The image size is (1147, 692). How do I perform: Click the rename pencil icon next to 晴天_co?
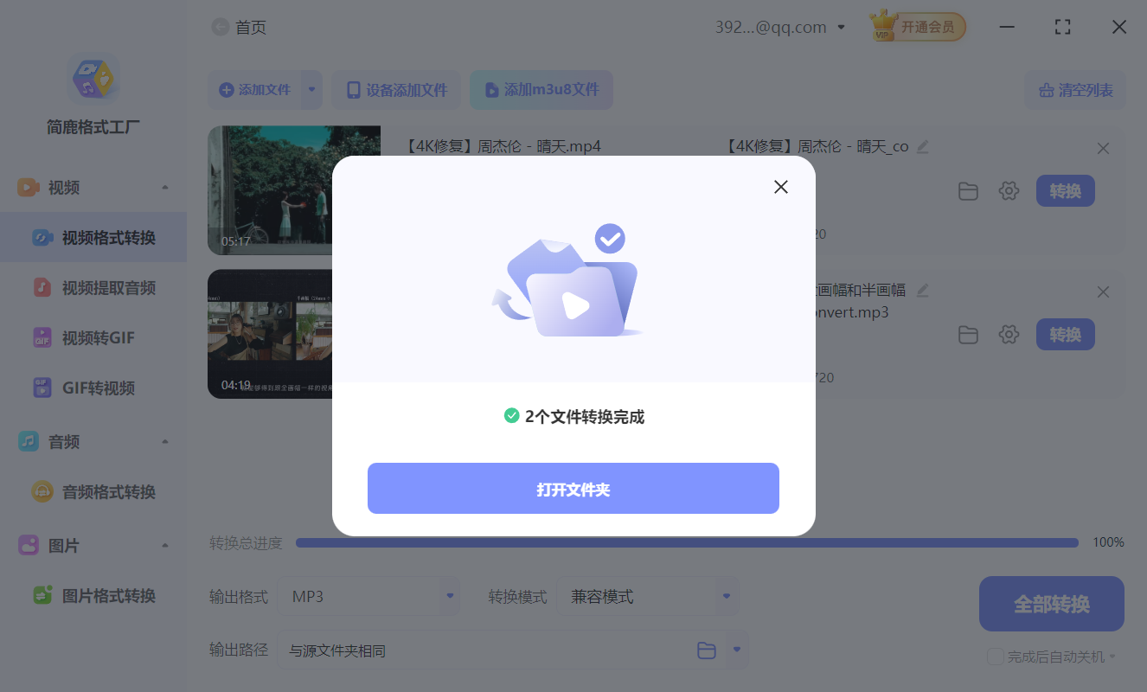pyautogui.click(x=922, y=146)
